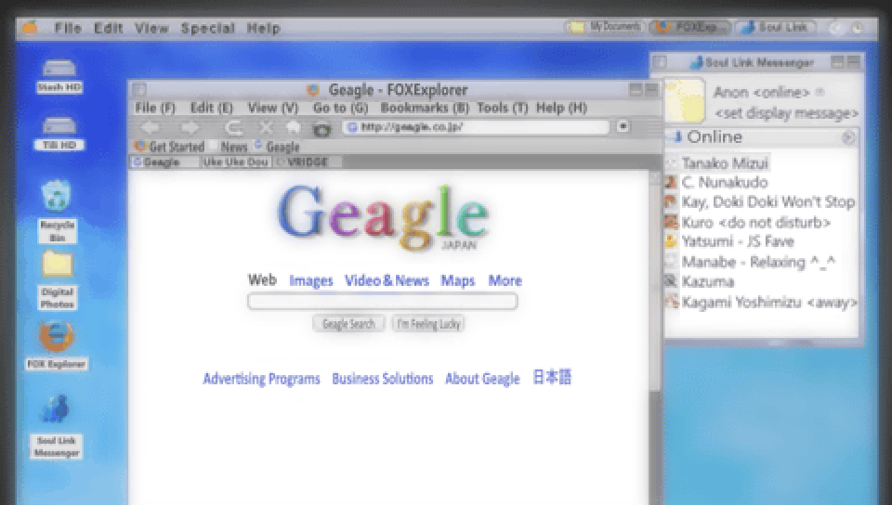Click the browser forward arrow
The image size is (892, 505).
(190, 127)
